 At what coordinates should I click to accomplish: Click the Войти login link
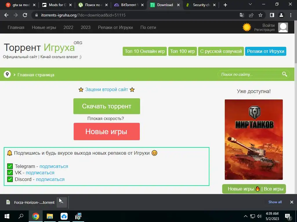tap(268, 25)
